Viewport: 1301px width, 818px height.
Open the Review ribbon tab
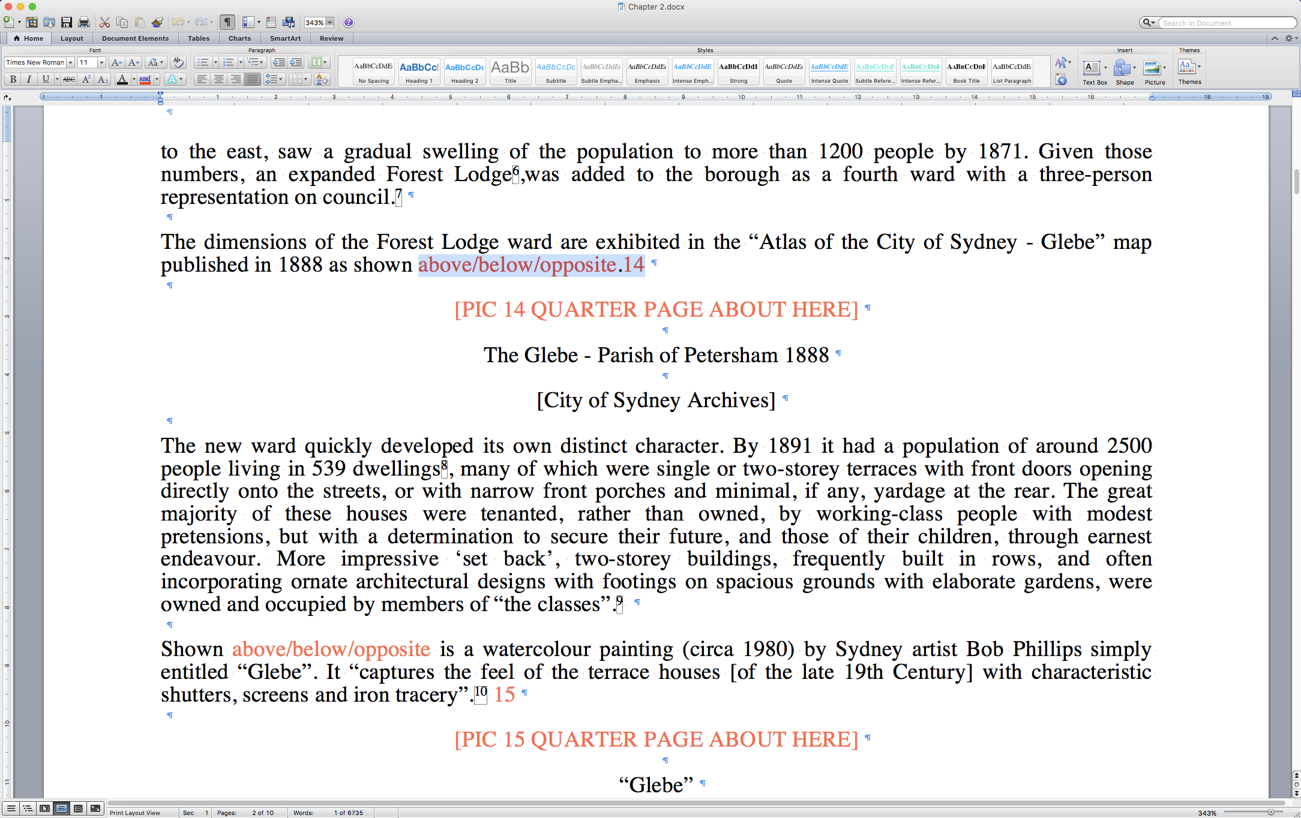click(331, 38)
